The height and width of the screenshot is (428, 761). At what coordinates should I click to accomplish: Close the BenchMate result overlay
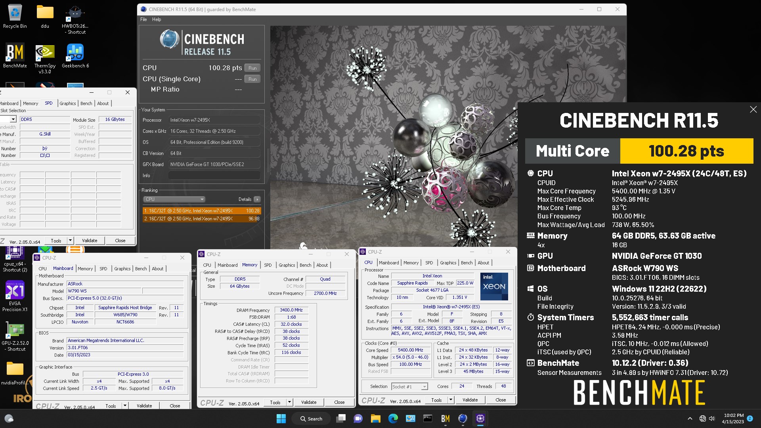click(x=753, y=109)
